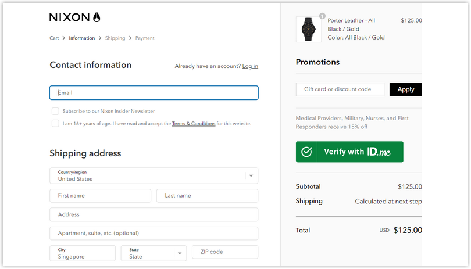This screenshot has height=269, width=471.
Task: Open the Log in link
Action: [250, 66]
